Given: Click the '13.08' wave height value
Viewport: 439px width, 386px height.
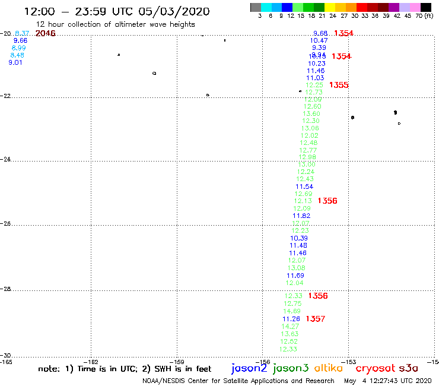Looking at the screenshot, I should [x=297, y=268].
